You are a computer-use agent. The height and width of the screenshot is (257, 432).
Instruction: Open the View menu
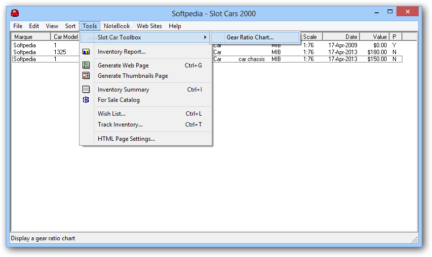52,26
